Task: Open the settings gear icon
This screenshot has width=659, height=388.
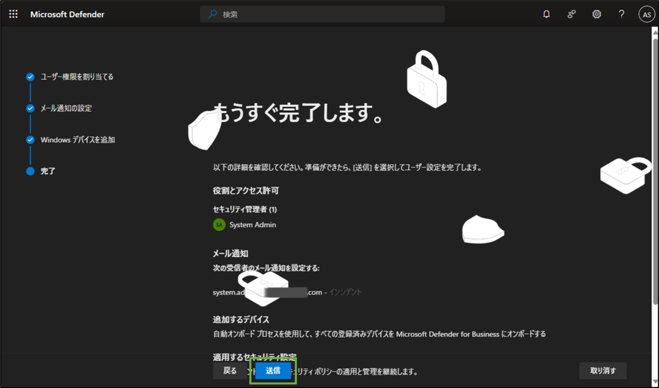Action: (596, 14)
